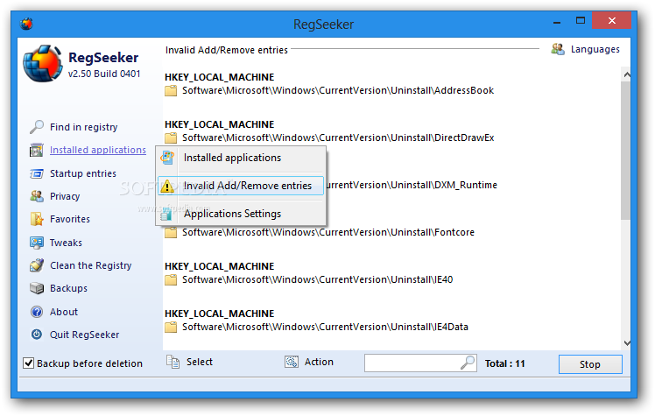The height and width of the screenshot is (416, 655).
Task: Select the Uninstall\IE4Data registry path
Action: coord(325,327)
